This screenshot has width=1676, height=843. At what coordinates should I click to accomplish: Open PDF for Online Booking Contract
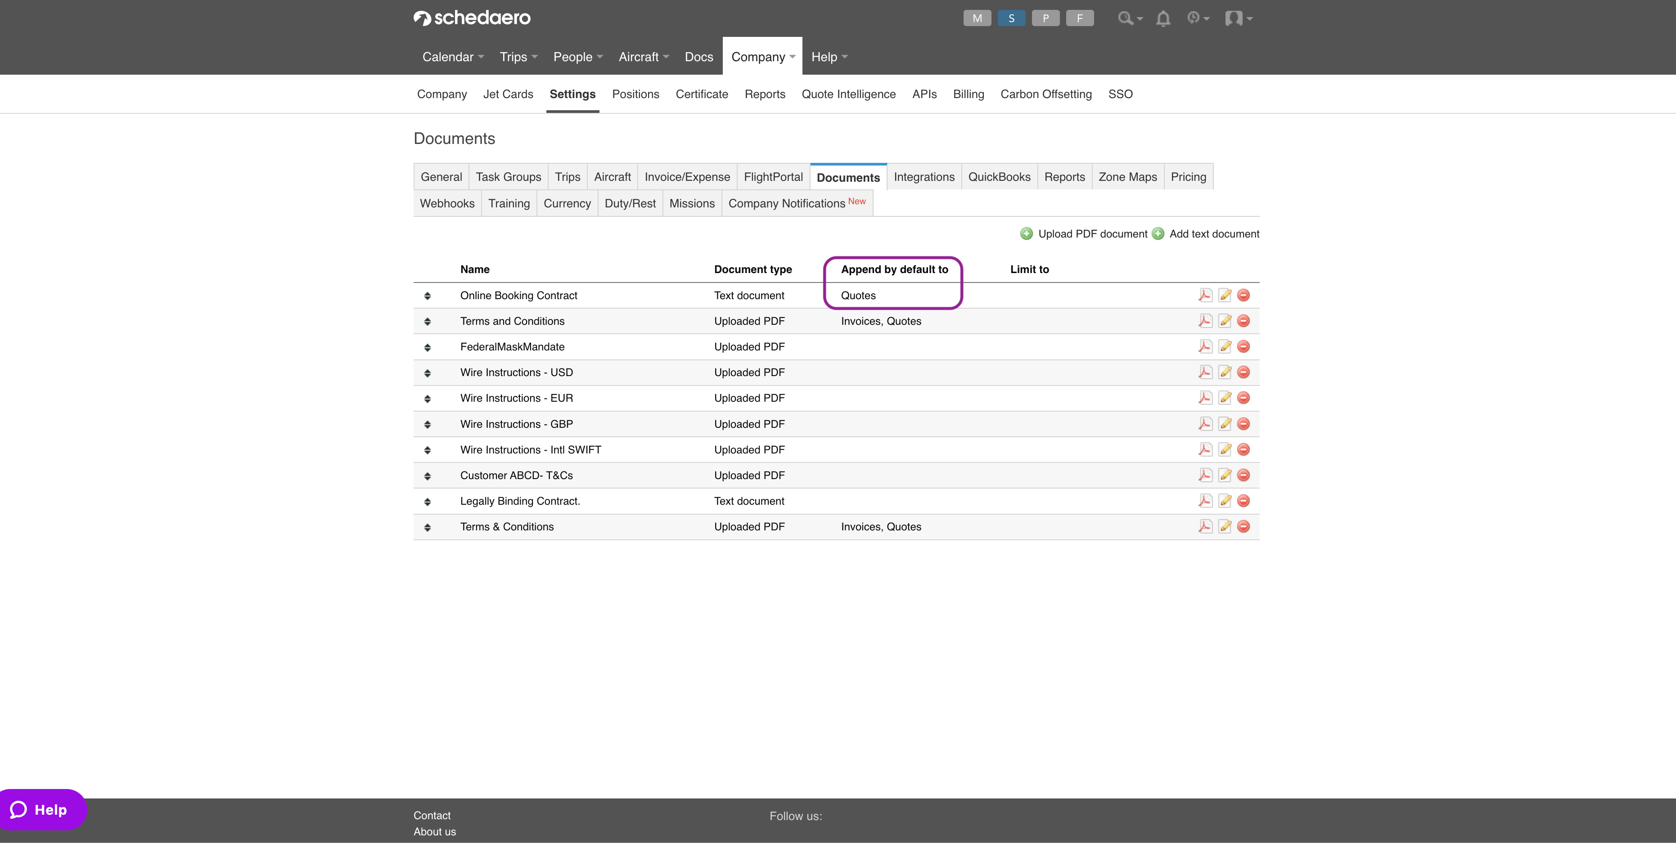[x=1205, y=295]
